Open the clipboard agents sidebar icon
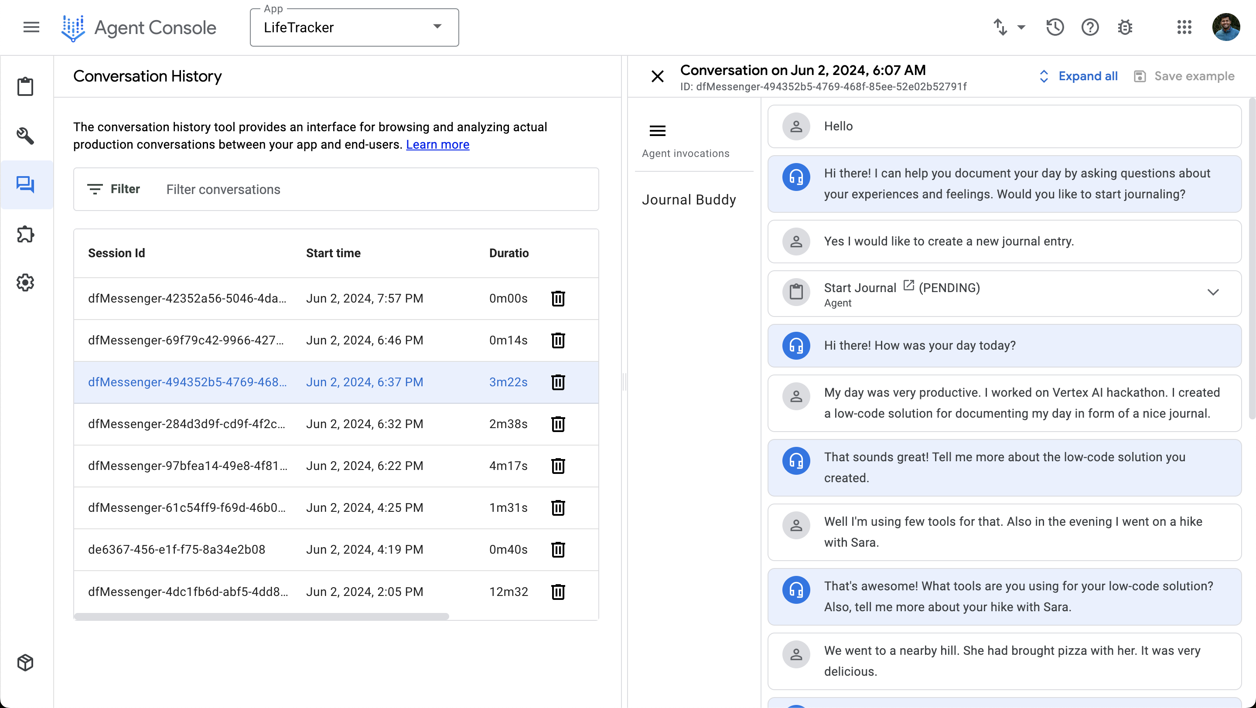 (x=25, y=87)
